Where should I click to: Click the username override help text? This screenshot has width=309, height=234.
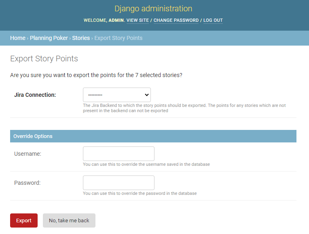click(x=146, y=164)
